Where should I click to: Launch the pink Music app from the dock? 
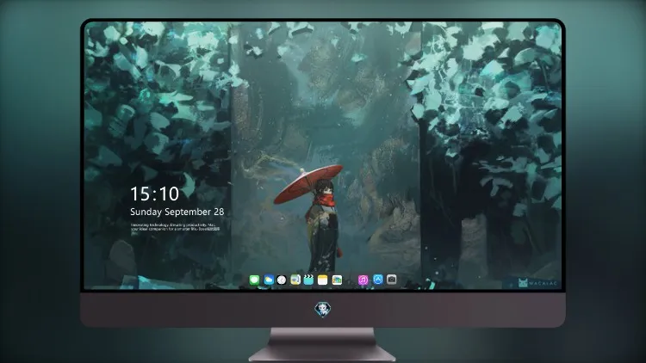tap(363, 280)
